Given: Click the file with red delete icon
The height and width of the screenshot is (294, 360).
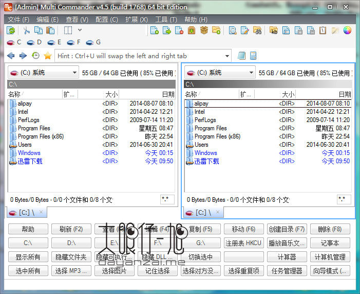Looking at the screenshot, I should [x=179, y=30].
